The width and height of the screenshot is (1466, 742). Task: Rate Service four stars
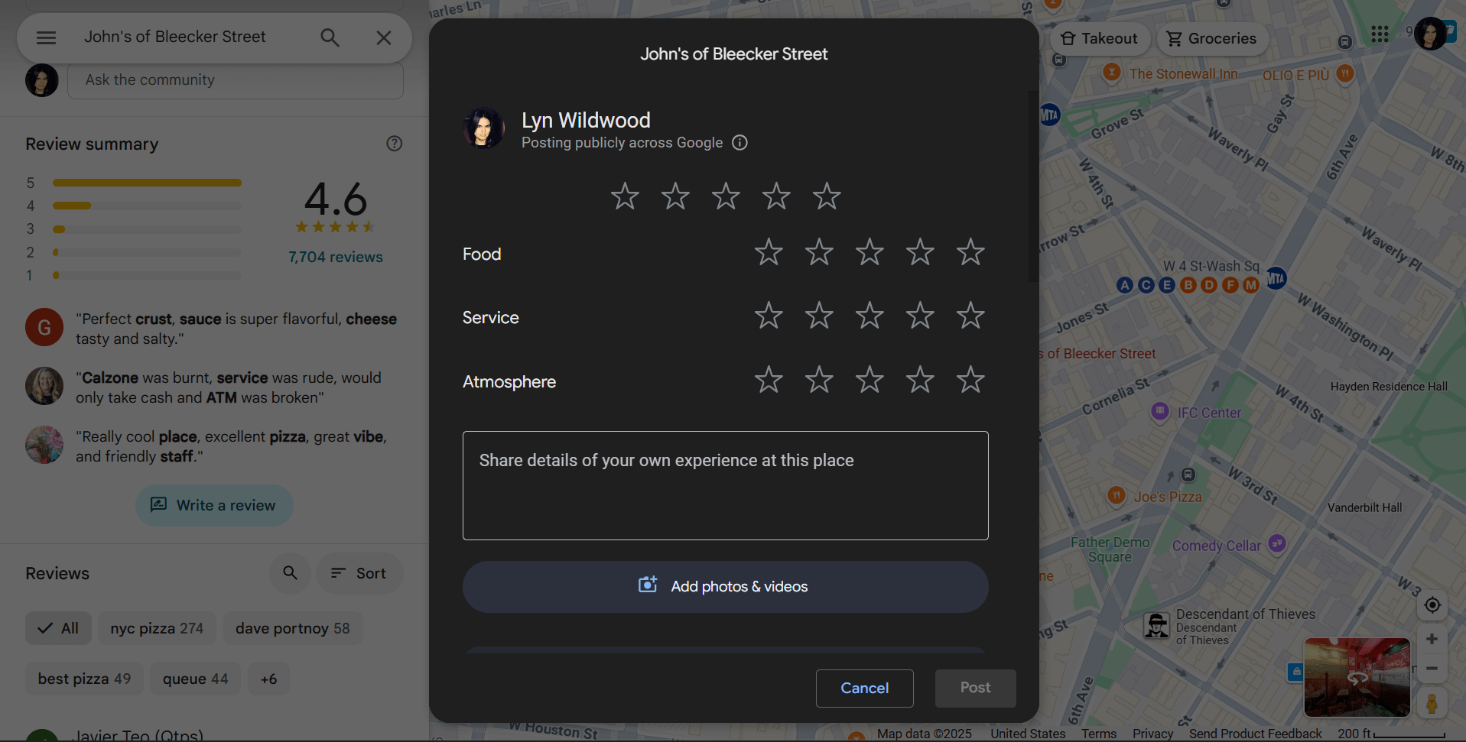(x=920, y=316)
